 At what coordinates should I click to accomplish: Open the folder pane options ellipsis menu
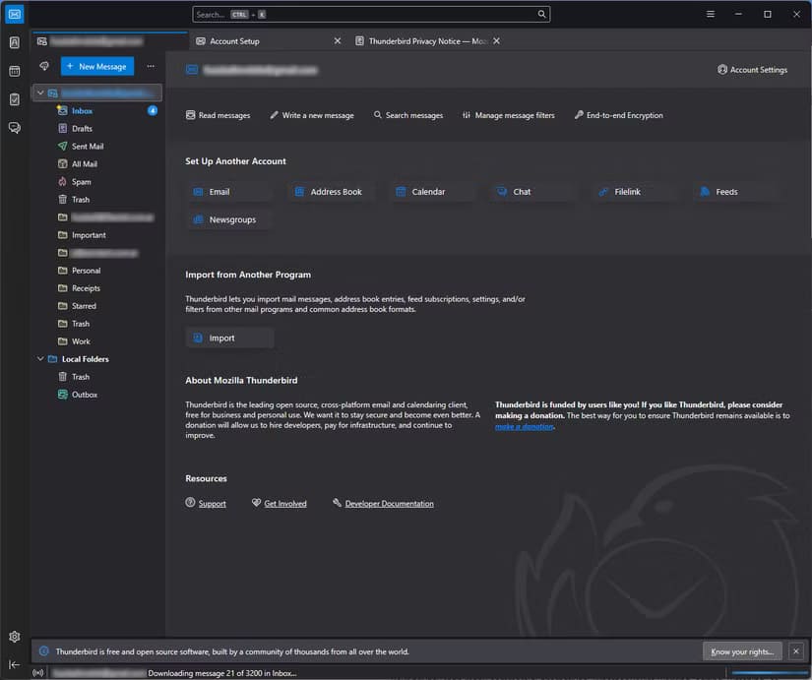click(151, 66)
